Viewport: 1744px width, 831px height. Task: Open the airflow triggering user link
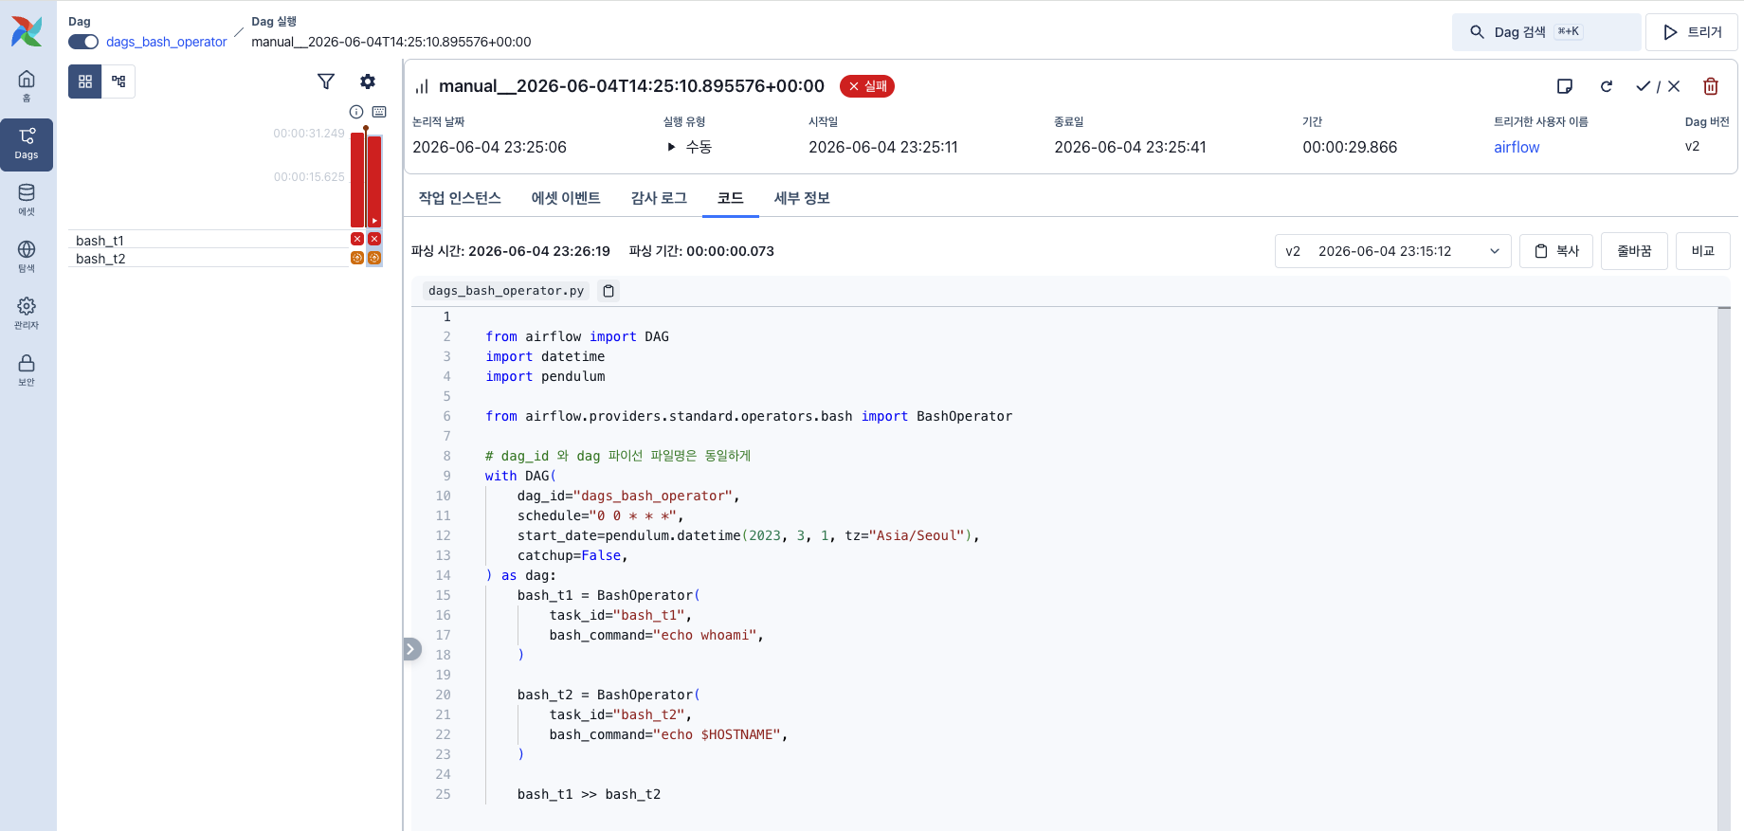1517,147
